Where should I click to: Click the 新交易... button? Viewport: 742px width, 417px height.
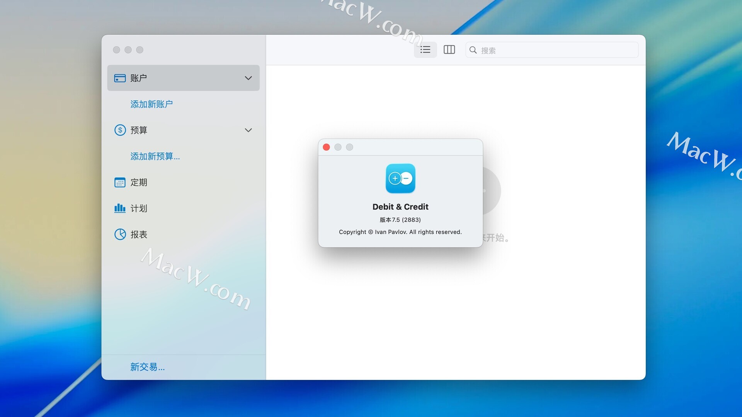point(147,367)
